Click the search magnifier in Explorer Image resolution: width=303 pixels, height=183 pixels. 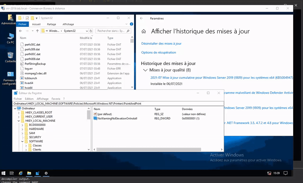pos(128,31)
